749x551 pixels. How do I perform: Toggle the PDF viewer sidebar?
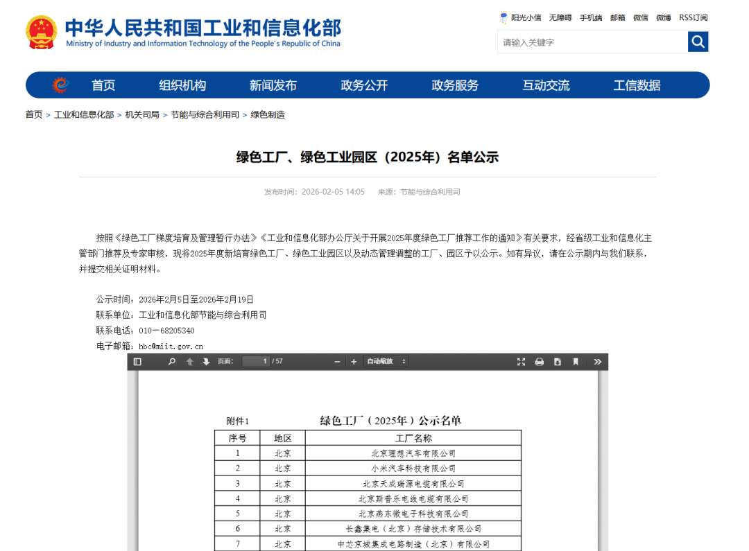pyautogui.click(x=137, y=361)
